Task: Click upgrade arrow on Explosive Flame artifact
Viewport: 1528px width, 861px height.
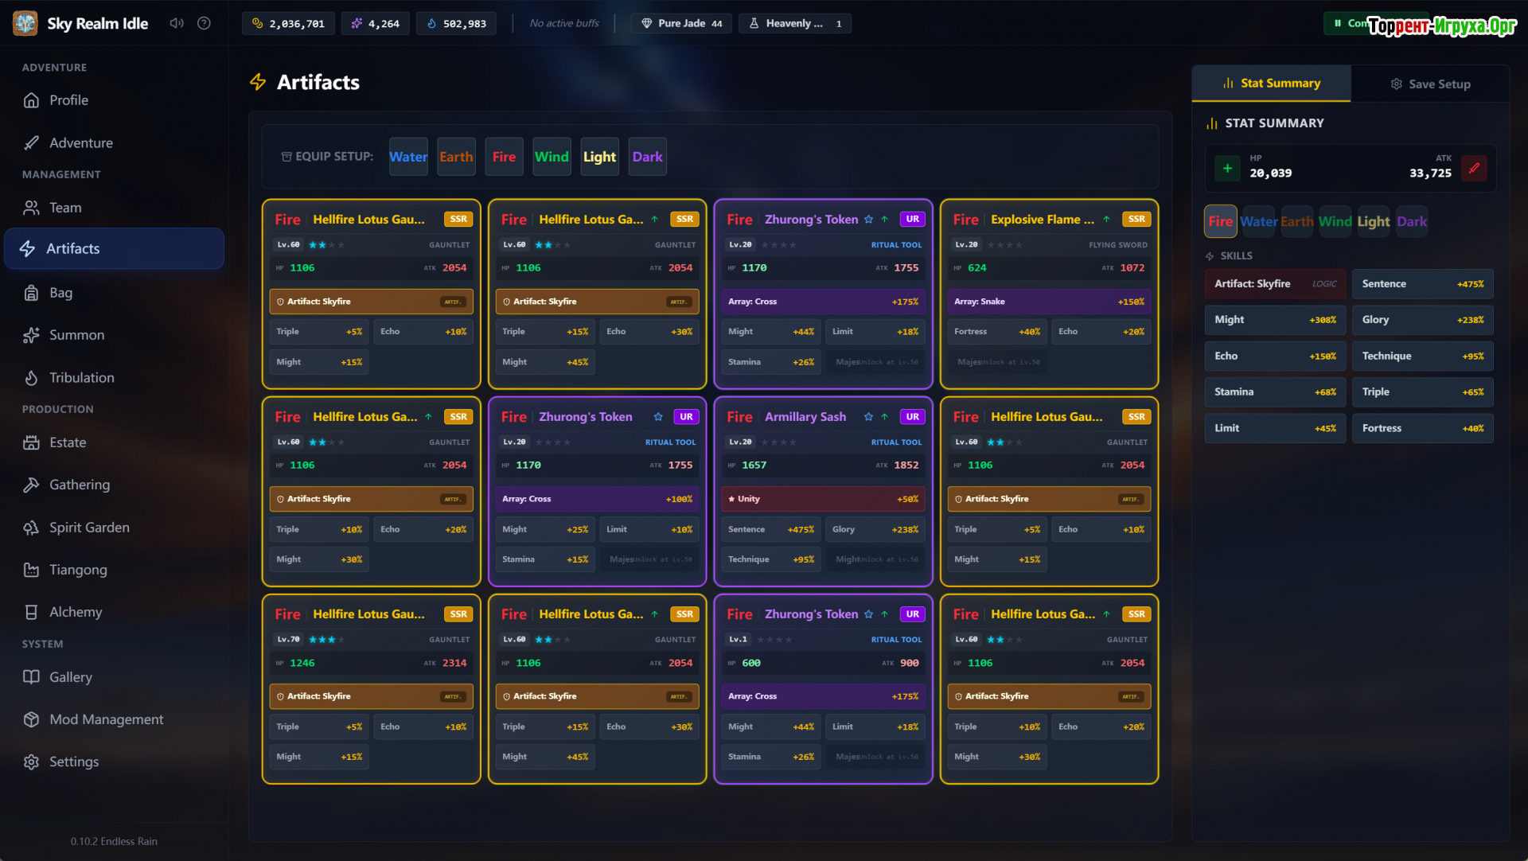Action: (x=1106, y=220)
